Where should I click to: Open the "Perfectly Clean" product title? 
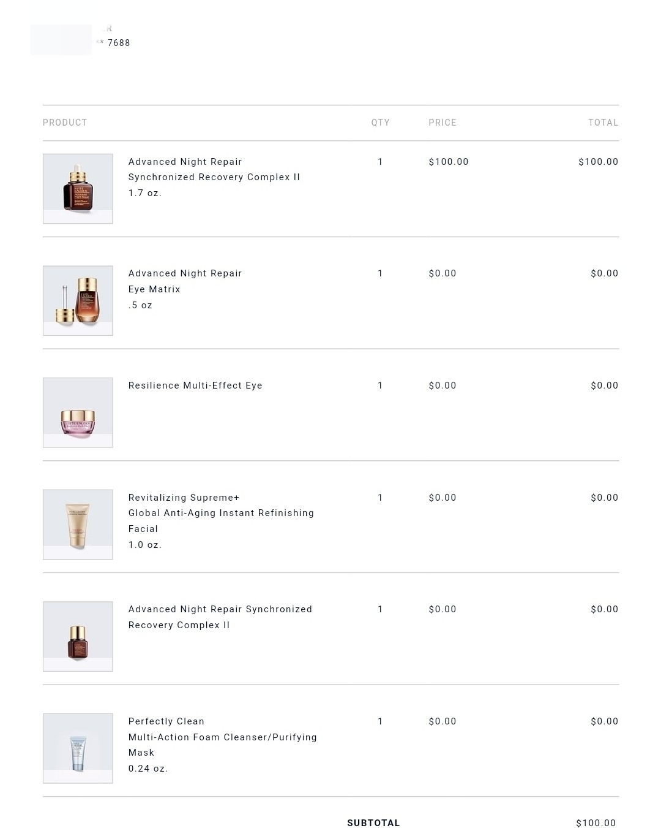(x=166, y=721)
